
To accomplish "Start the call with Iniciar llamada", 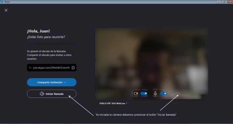I will pyautogui.click(x=52, y=94).
